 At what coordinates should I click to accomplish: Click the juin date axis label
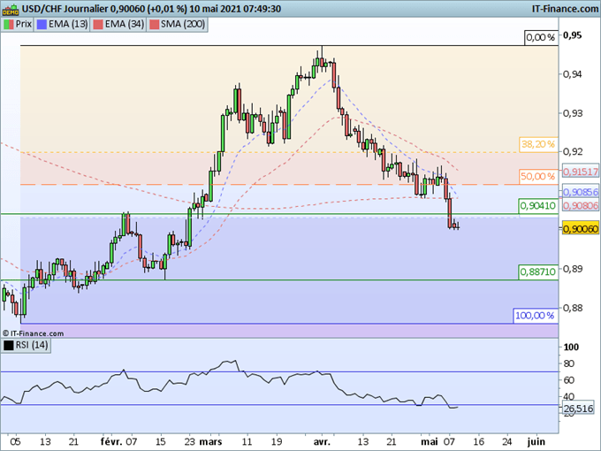[x=536, y=442]
